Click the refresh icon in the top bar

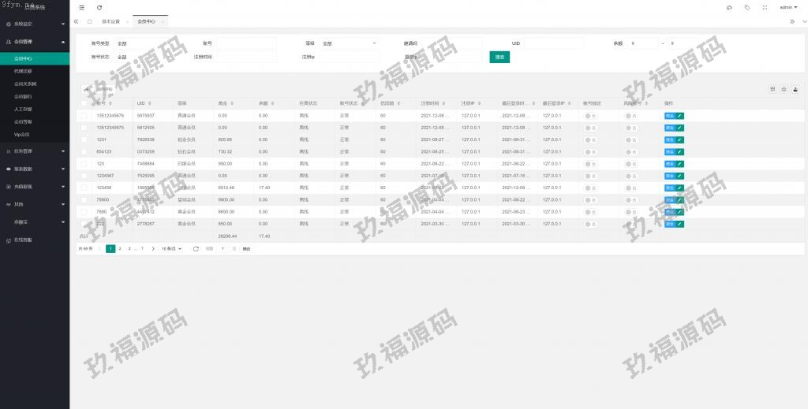pos(99,7)
